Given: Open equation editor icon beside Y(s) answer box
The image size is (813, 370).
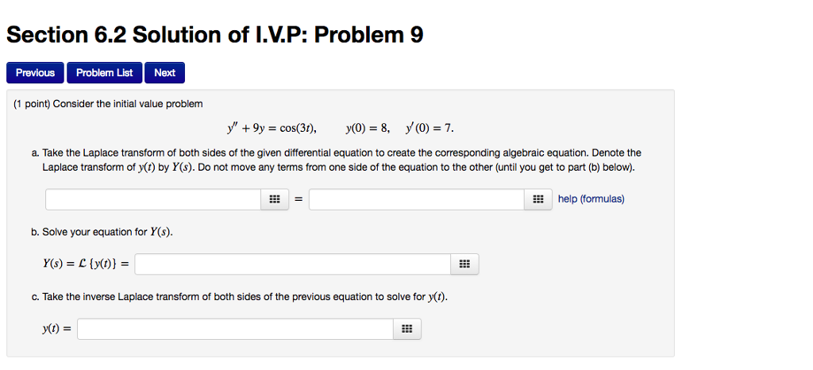Looking at the screenshot, I should point(464,264).
